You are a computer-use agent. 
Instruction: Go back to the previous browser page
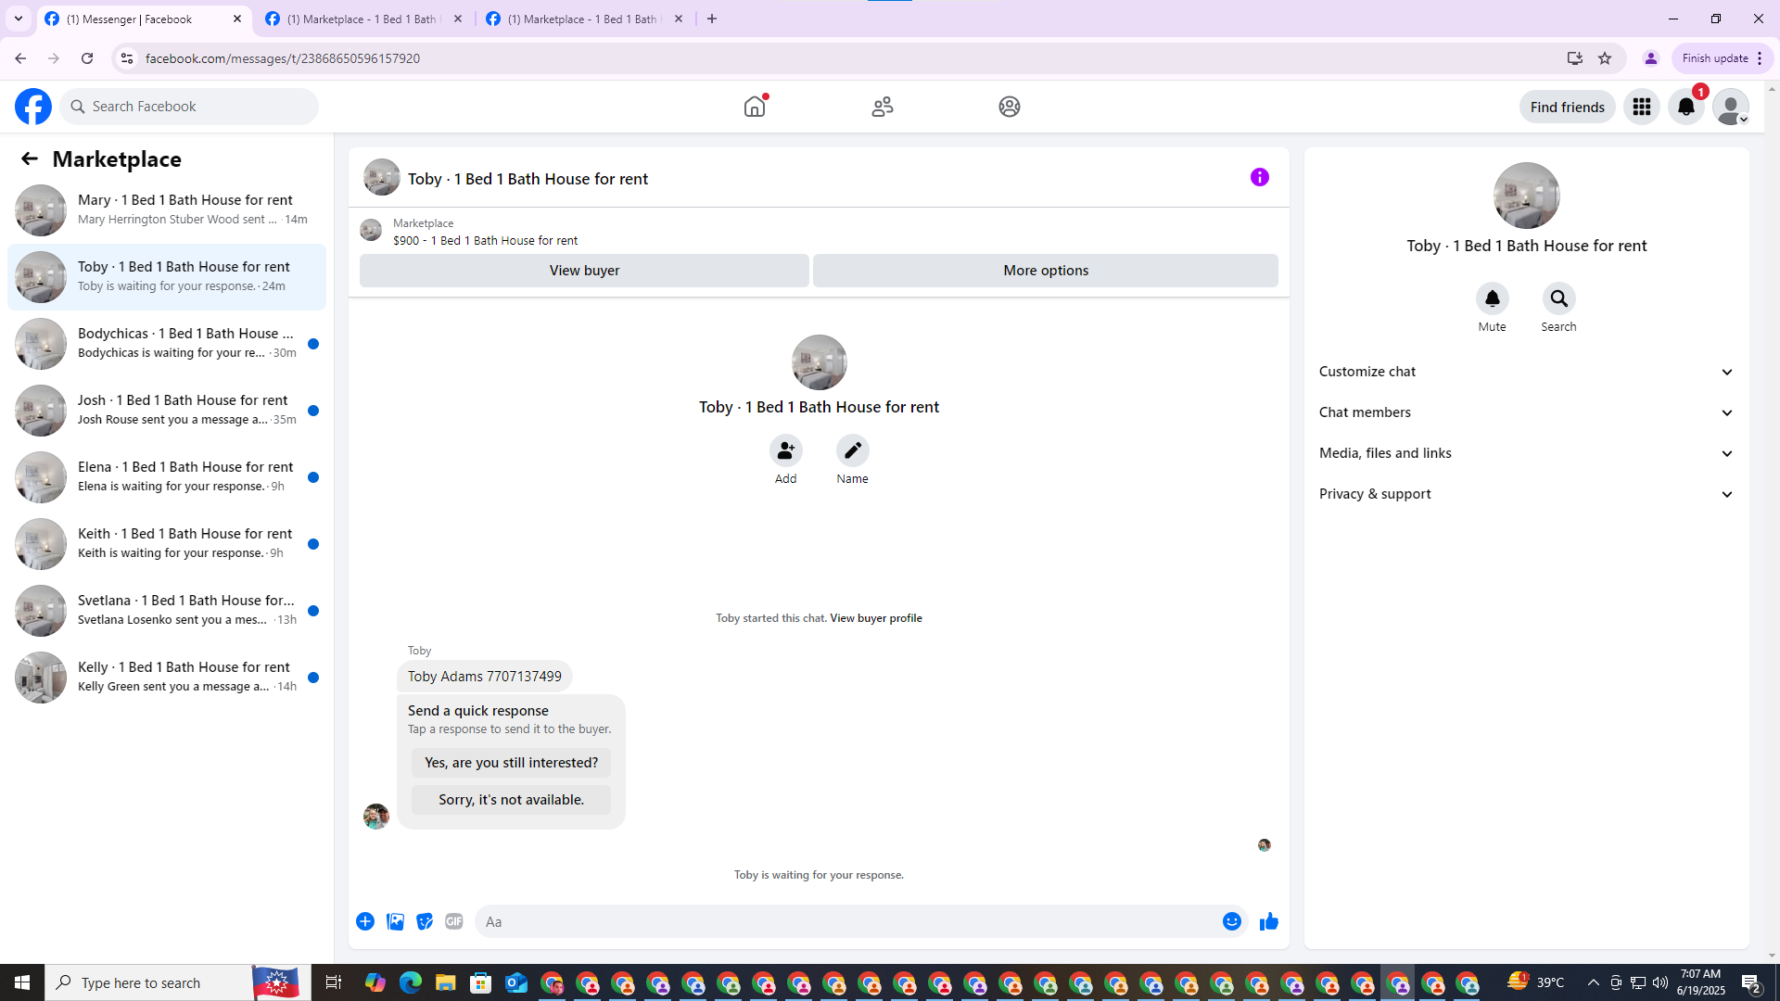click(x=20, y=58)
